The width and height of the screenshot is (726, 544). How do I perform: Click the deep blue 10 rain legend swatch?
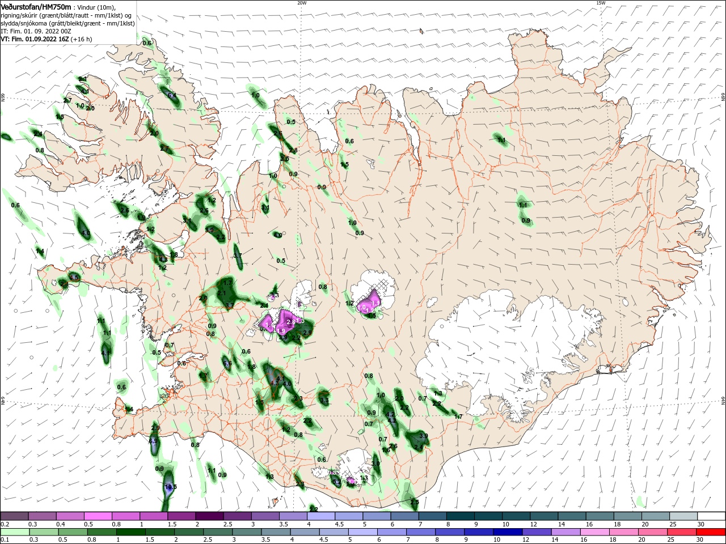[508, 532]
